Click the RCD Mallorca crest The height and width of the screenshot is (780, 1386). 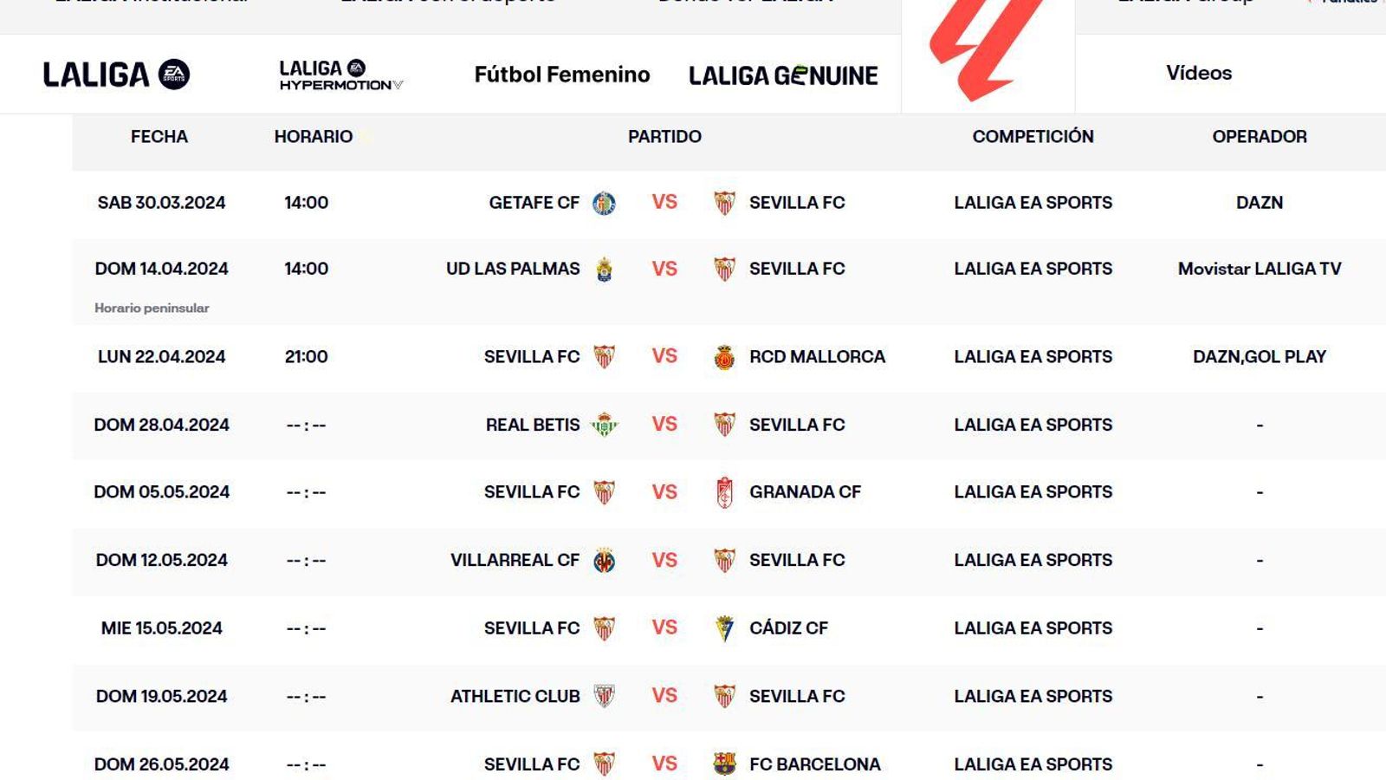(722, 356)
